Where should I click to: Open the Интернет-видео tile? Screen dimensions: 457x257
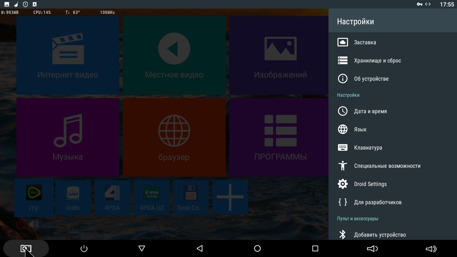(x=68, y=55)
